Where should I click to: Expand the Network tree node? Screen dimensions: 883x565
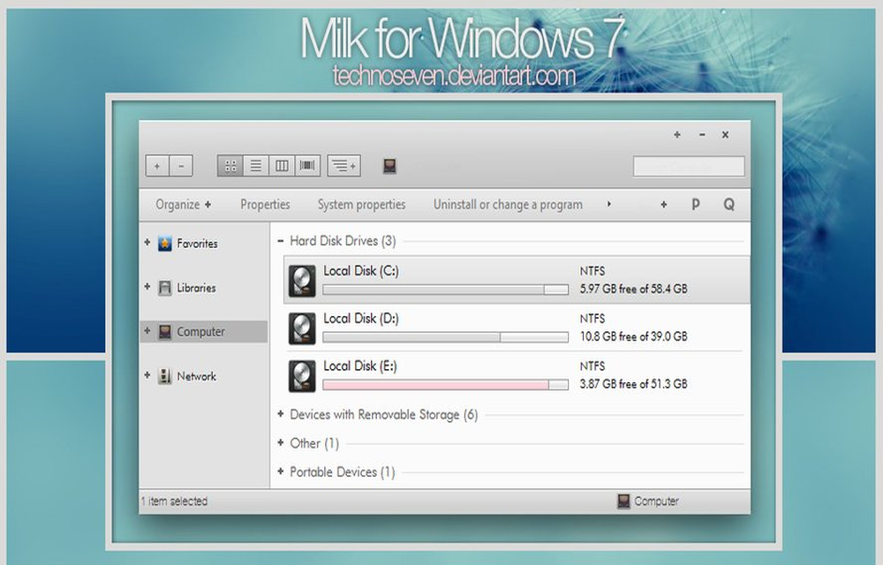pos(147,375)
